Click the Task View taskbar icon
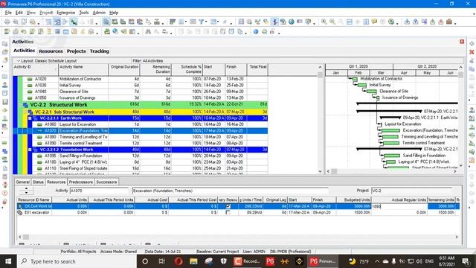Viewport: 476px width, 268px height. point(161,261)
